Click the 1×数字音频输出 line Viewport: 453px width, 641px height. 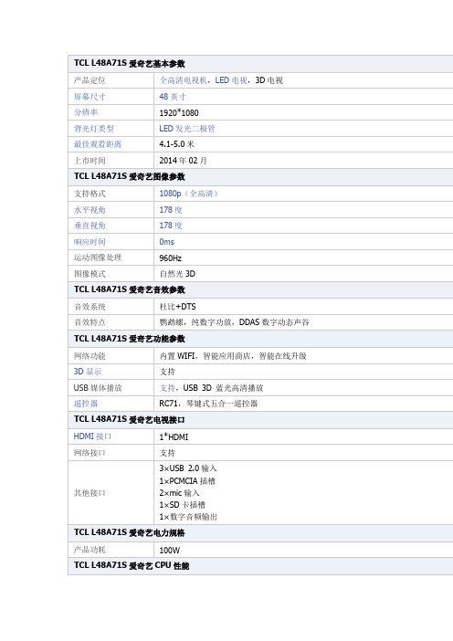[x=188, y=517]
